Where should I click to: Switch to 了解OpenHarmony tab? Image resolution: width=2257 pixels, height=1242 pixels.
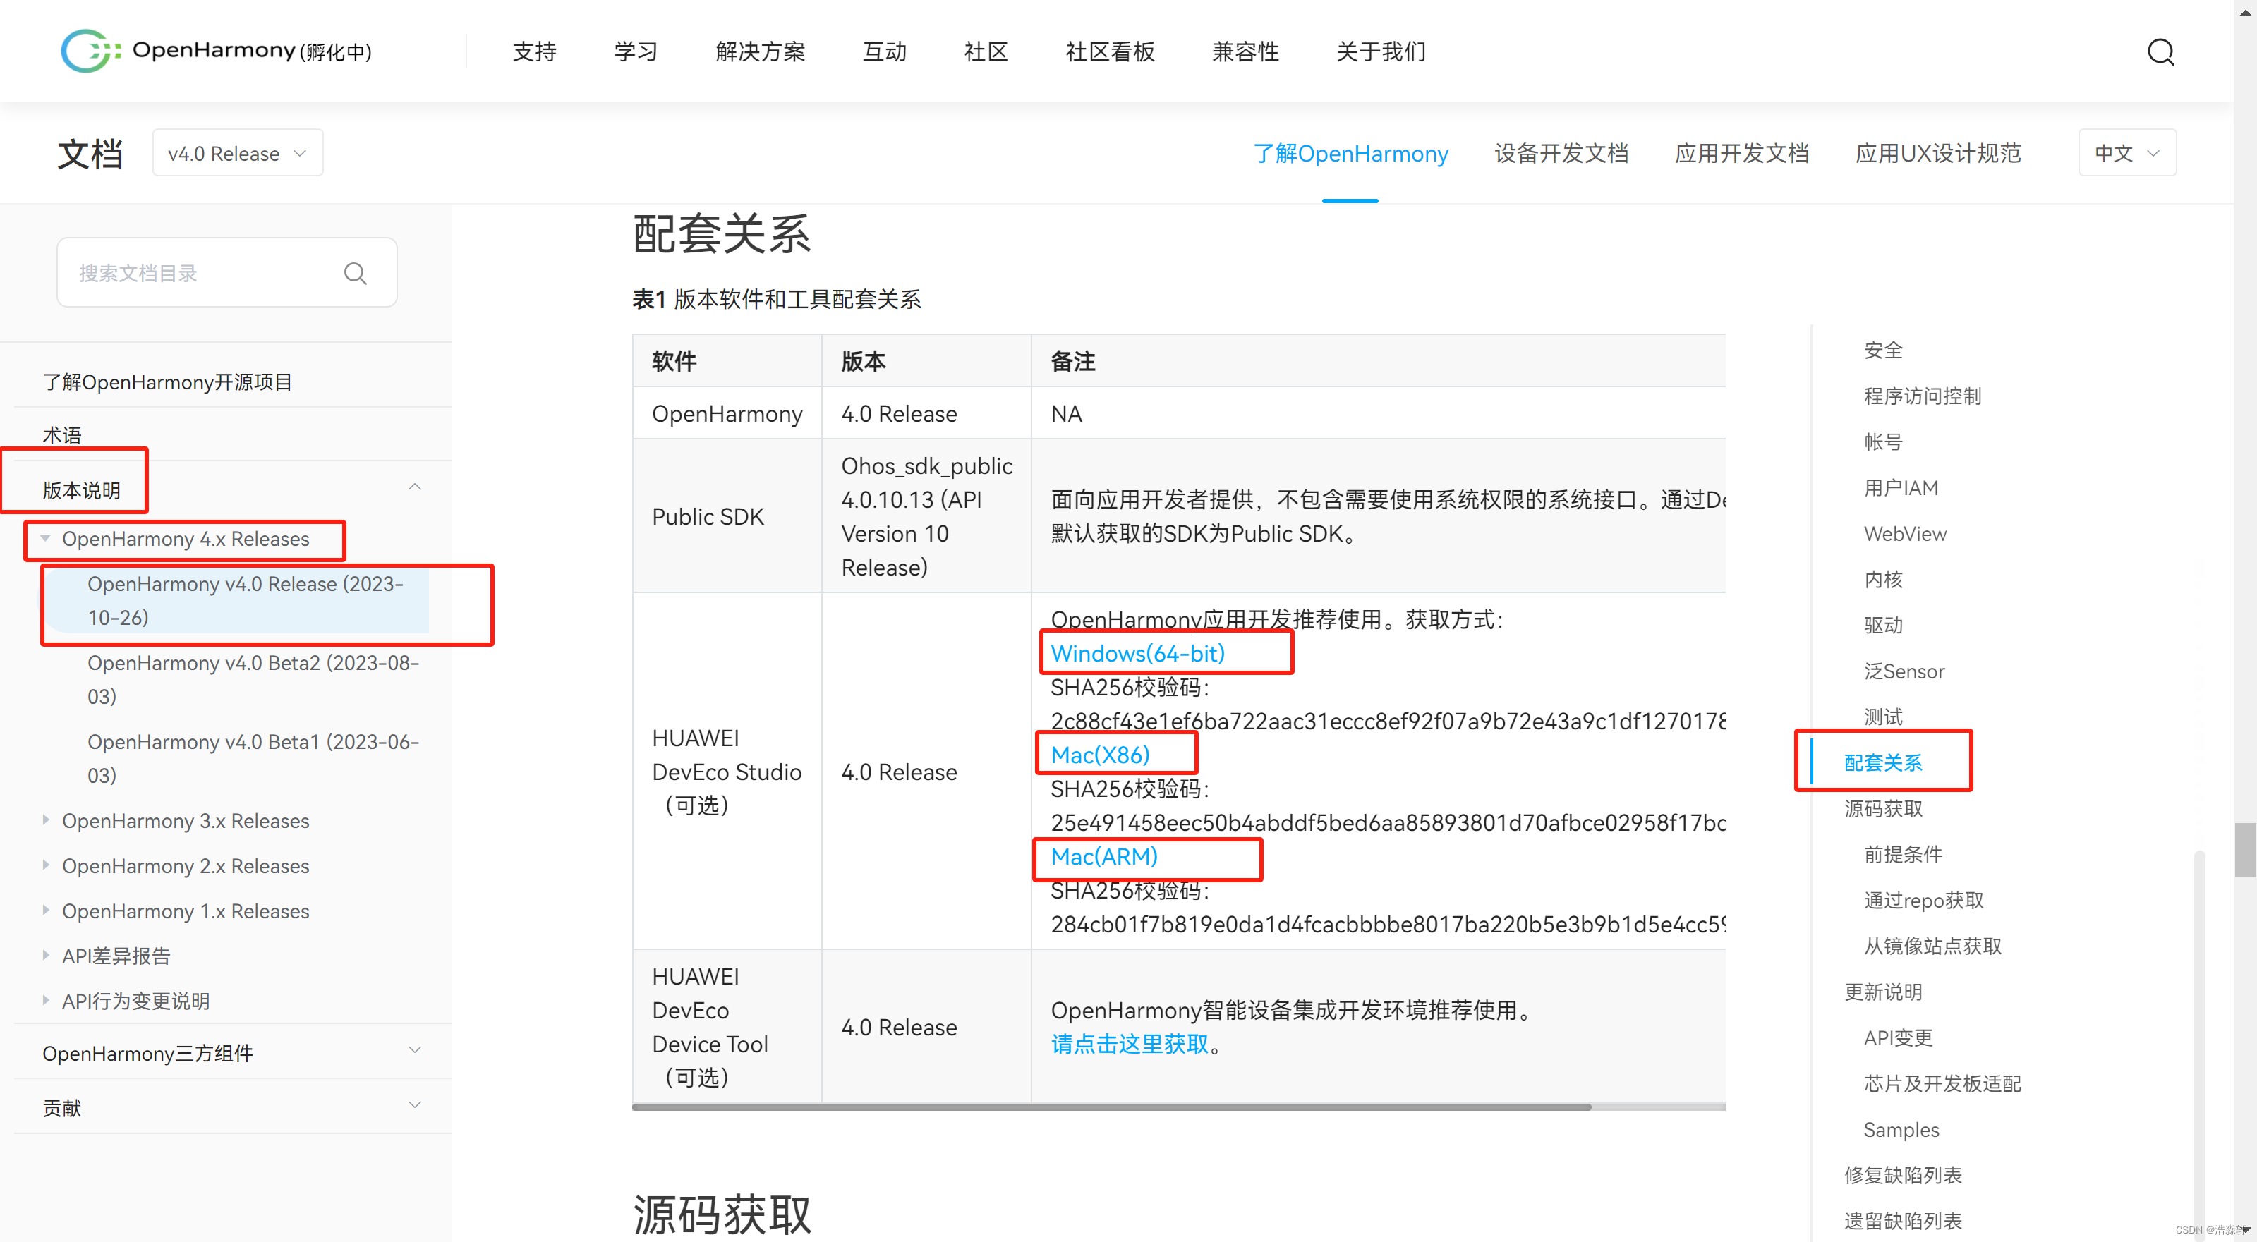(1350, 153)
